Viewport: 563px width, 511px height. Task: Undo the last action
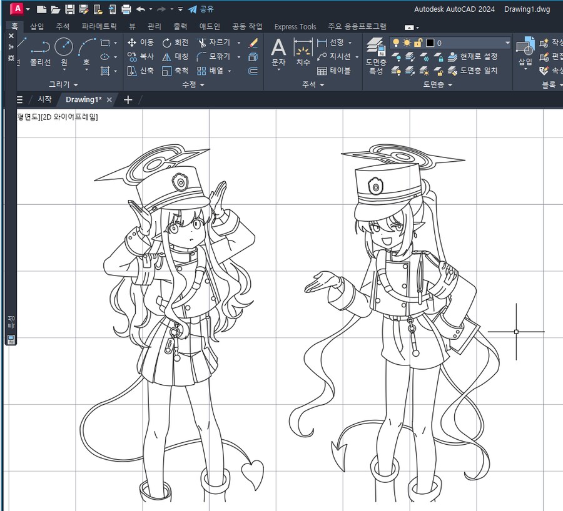[140, 9]
